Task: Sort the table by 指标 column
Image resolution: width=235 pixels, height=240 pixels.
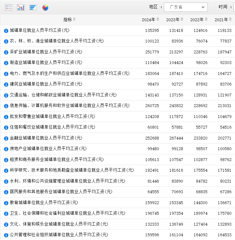Action: coord(74,20)
